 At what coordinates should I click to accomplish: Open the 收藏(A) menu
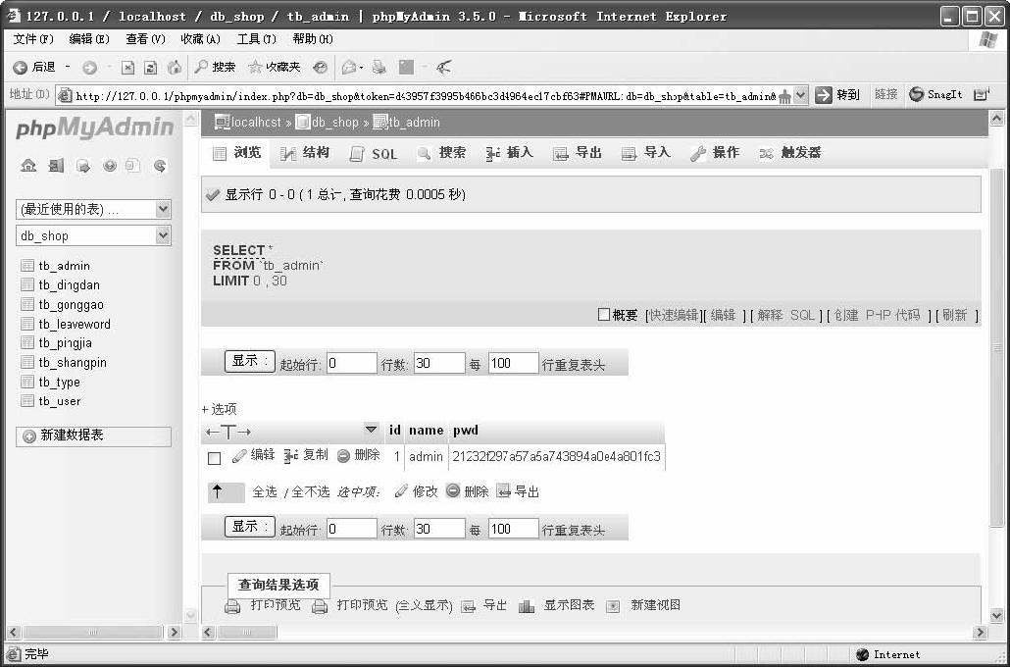(201, 39)
